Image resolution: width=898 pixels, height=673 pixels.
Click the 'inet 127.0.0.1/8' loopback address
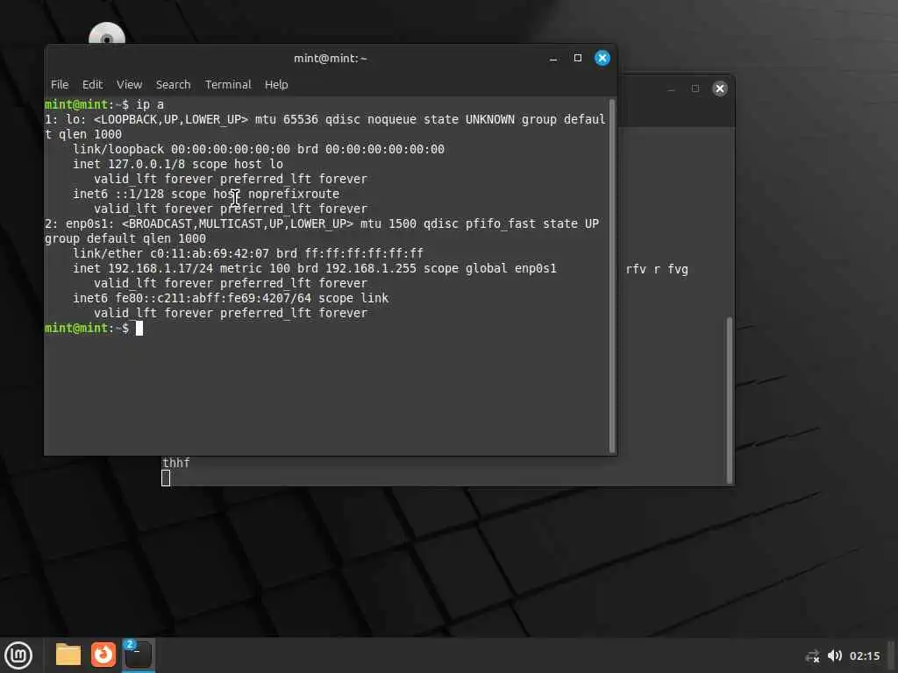[x=129, y=164]
